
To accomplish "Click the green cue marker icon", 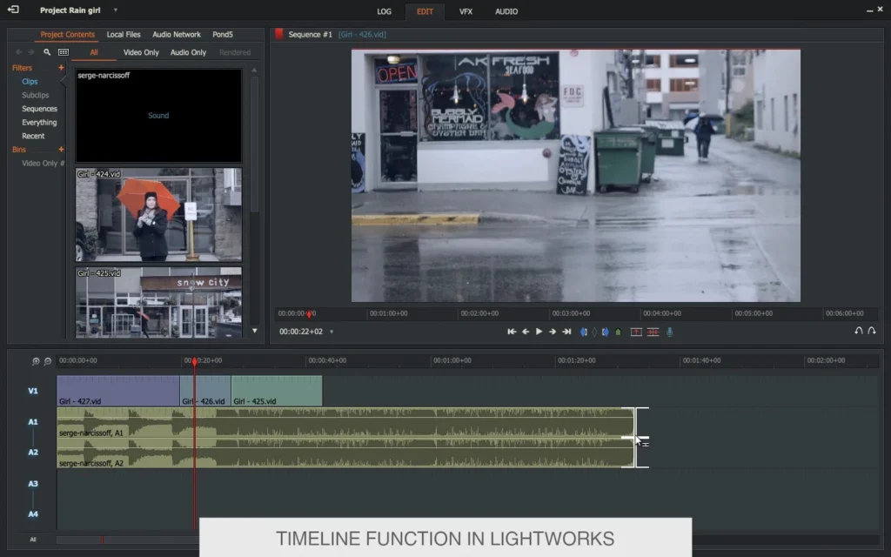I will (x=619, y=332).
